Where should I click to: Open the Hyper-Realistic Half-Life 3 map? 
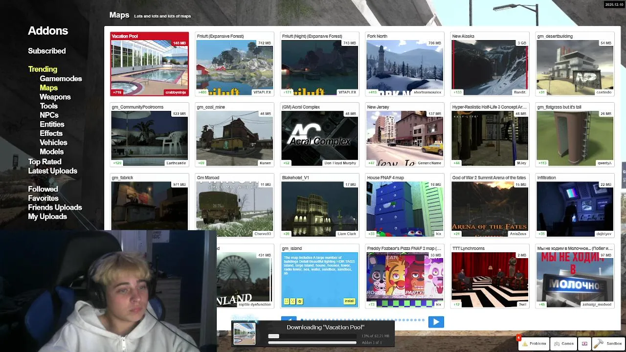pyautogui.click(x=490, y=135)
